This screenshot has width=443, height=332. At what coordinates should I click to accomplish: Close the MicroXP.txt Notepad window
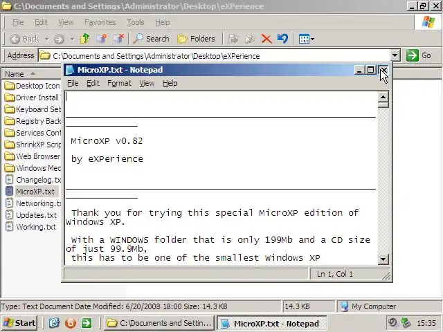point(383,70)
